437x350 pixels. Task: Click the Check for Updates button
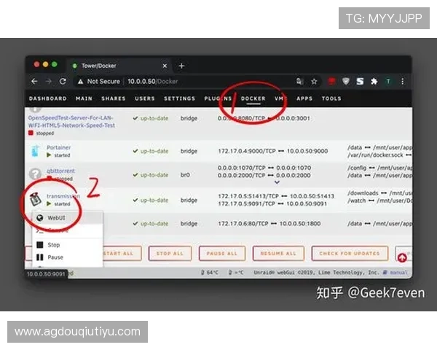pyautogui.click(x=350, y=253)
